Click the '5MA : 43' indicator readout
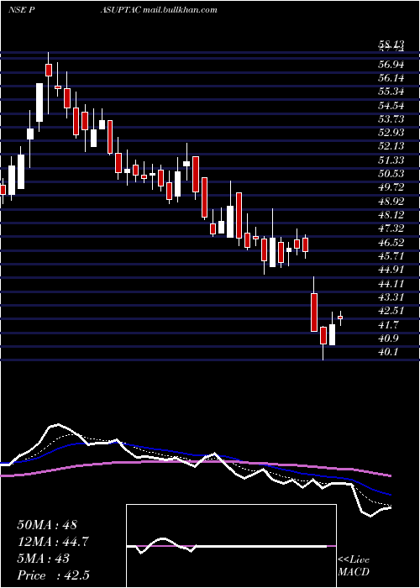 click(43, 559)
